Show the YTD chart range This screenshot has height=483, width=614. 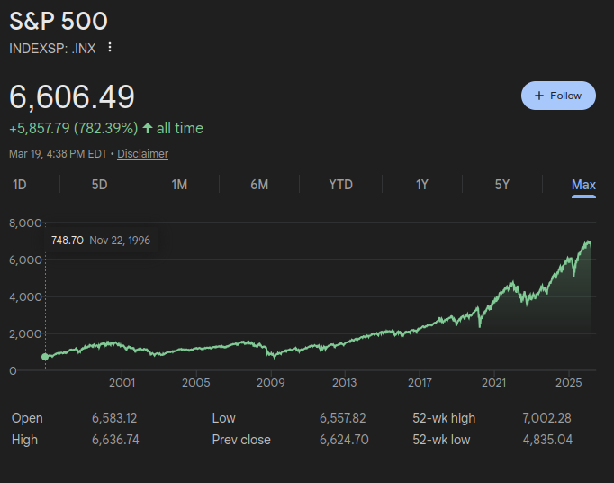click(340, 184)
